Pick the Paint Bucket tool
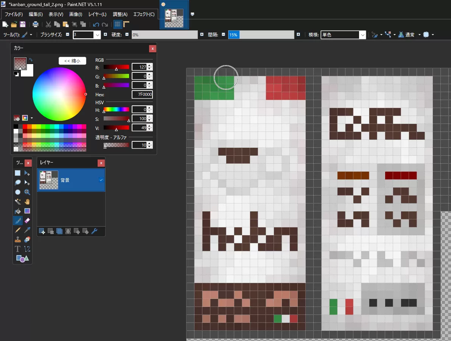The height and width of the screenshot is (341, 451). [17, 211]
